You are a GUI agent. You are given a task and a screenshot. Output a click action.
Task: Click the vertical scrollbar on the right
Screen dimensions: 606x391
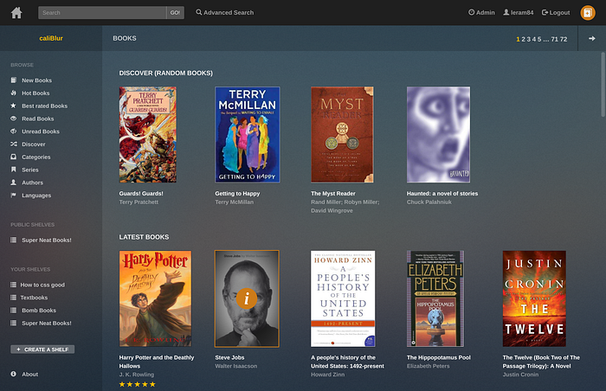point(603,85)
